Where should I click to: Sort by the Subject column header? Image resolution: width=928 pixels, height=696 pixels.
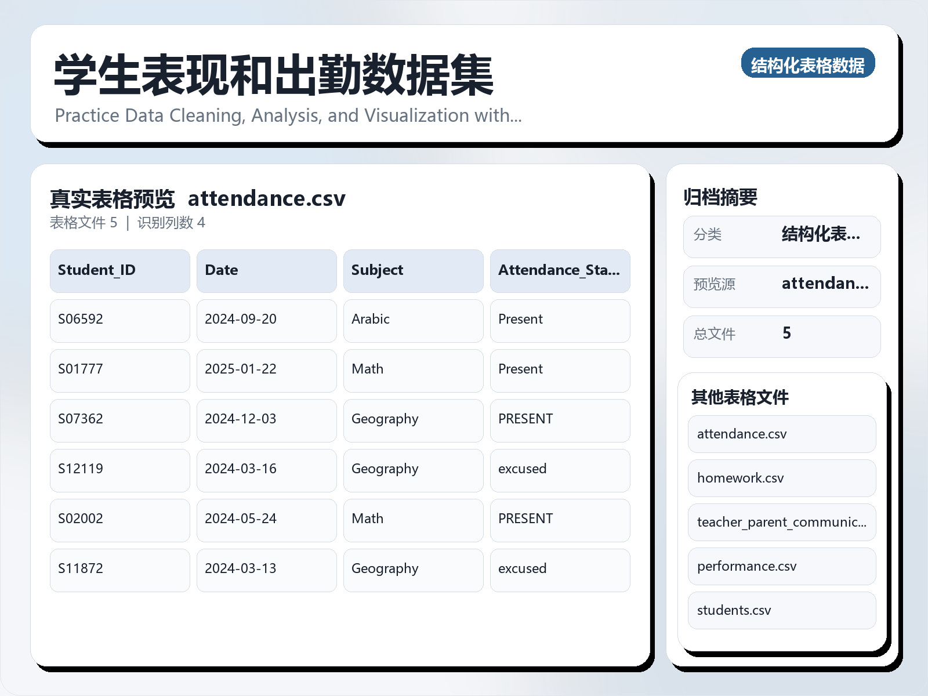click(413, 270)
